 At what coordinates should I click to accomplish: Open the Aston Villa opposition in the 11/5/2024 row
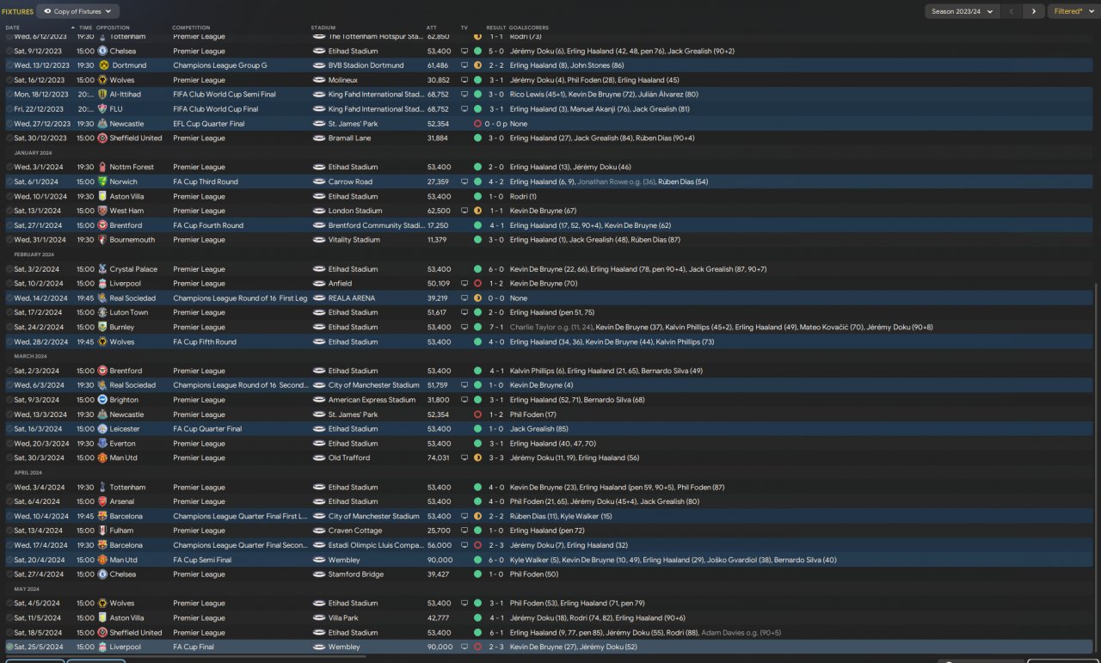click(x=127, y=617)
